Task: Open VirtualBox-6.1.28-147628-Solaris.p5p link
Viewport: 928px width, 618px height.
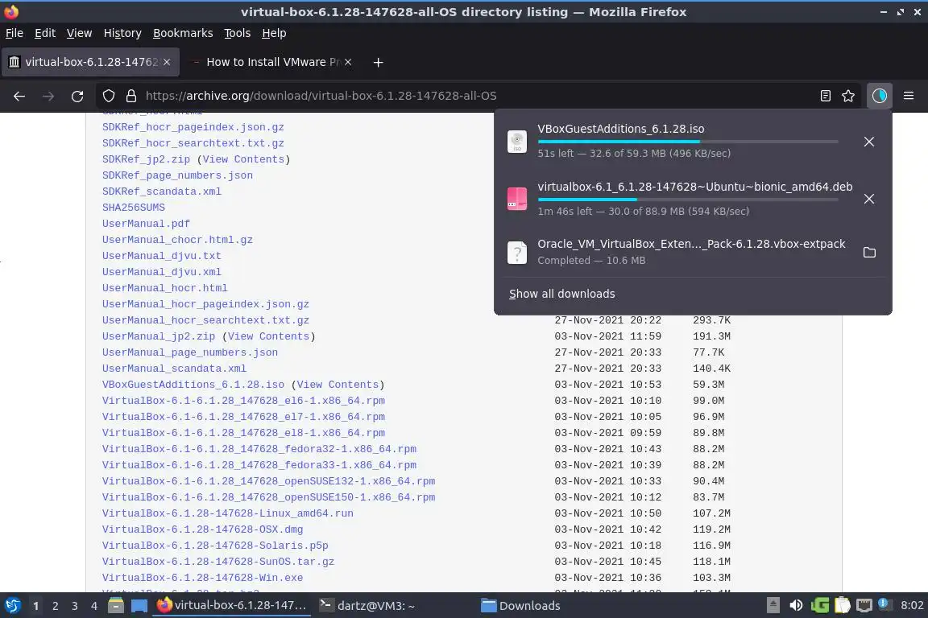Action: 215,546
